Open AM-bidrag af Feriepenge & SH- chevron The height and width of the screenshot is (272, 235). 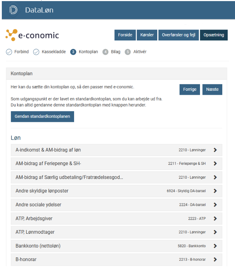(215, 164)
